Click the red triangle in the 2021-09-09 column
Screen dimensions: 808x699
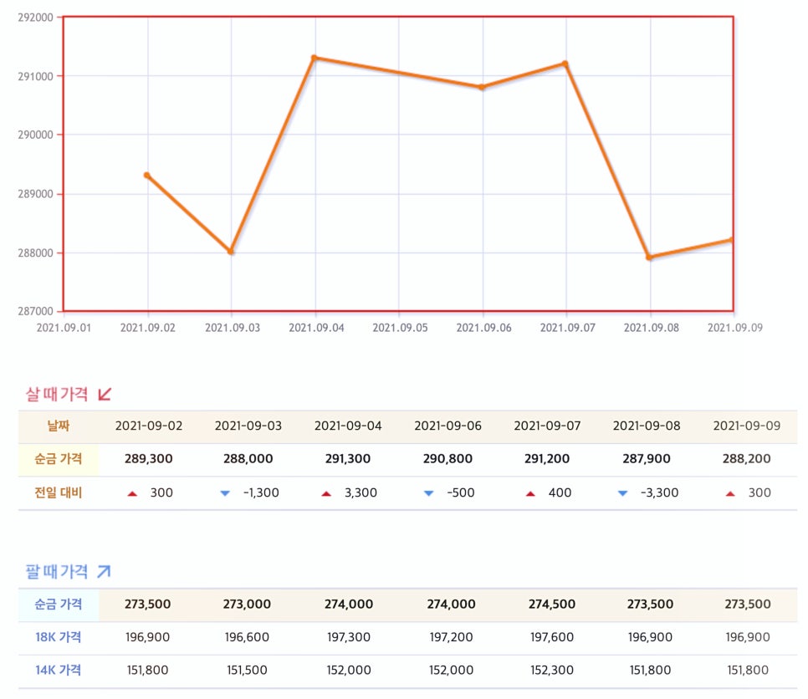730,493
